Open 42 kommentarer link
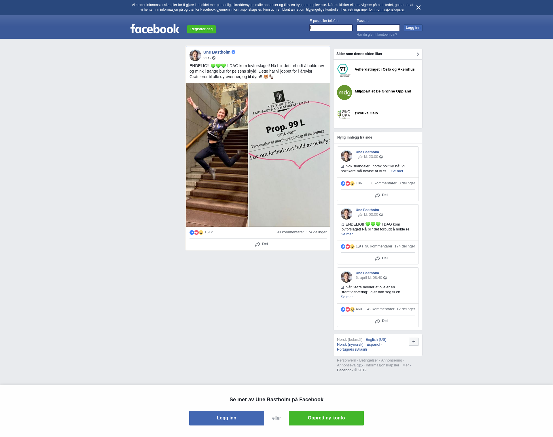Image resolution: width=553 pixels, height=437 pixels. point(381,309)
